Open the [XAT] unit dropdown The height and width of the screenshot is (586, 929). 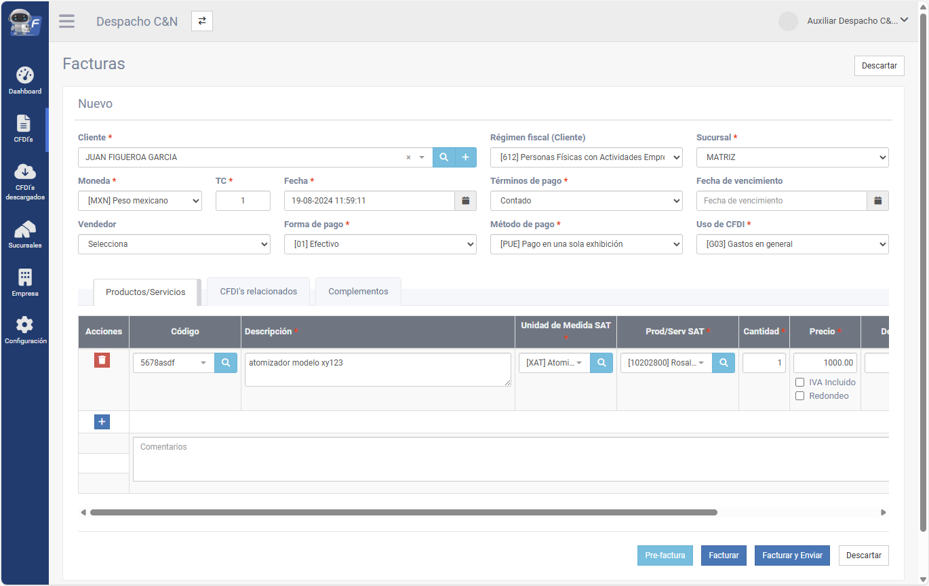coord(555,363)
